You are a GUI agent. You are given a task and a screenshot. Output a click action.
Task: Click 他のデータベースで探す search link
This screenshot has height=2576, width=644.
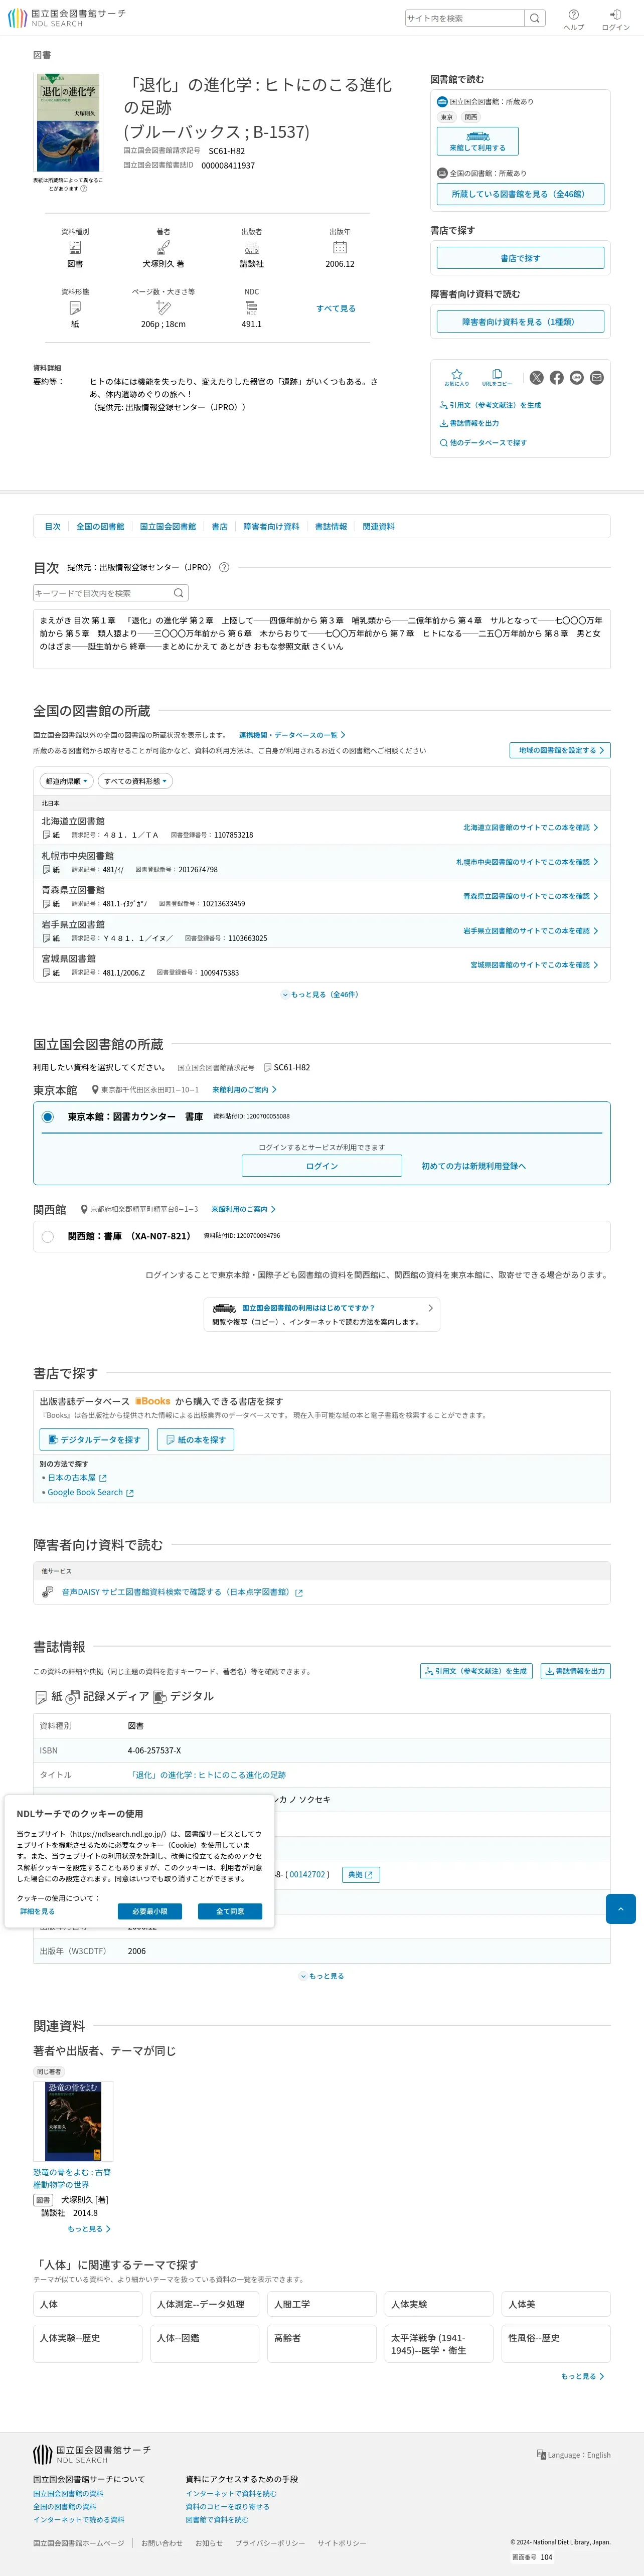[483, 442]
